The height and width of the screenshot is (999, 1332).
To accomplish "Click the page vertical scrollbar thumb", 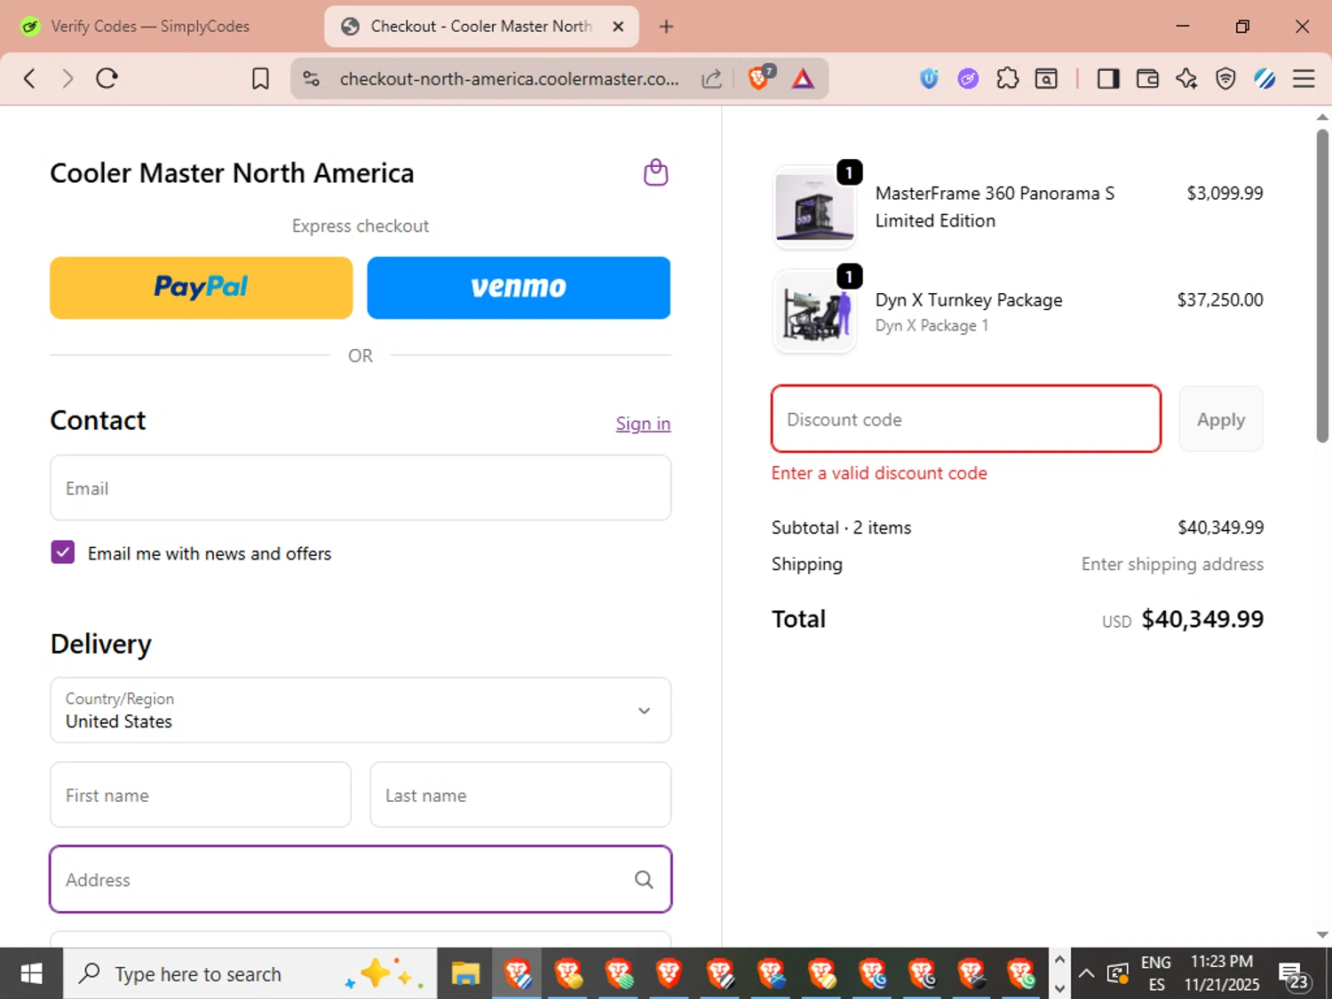I will [1322, 284].
